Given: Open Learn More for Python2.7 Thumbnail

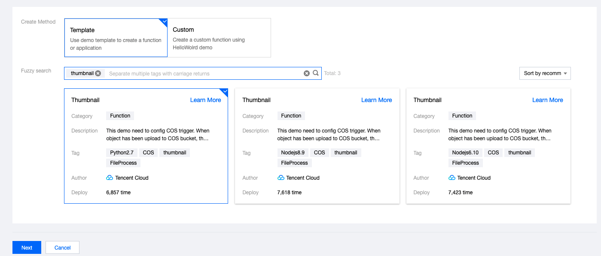Looking at the screenshot, I should coord(205,100).
